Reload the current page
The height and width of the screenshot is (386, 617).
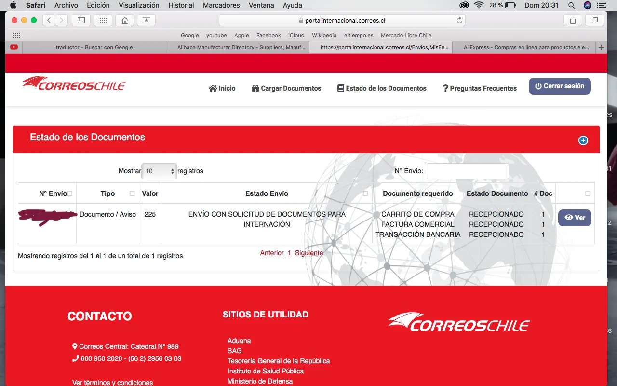(x=459, y=20)
